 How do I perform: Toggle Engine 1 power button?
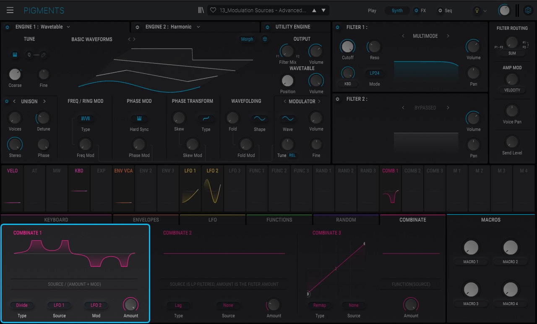tap(7, 27)
